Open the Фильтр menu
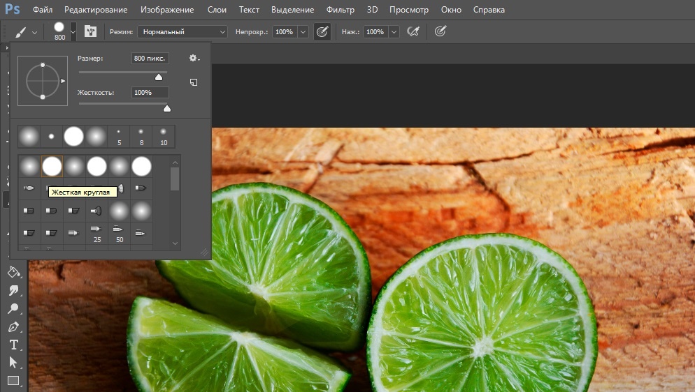 (341, 10)
